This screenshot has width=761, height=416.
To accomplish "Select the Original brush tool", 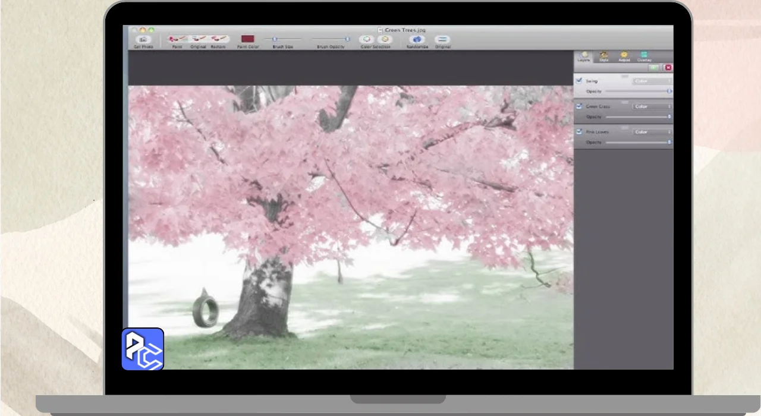I will click(198, 39).
